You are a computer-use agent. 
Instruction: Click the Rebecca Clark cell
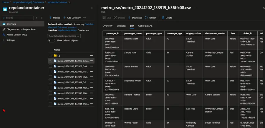pyautogui.click(x=133, y=43)
